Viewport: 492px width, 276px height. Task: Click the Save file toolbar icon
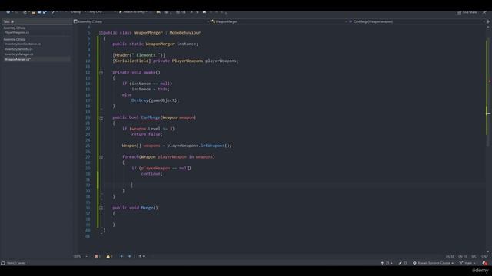pos(39,12)
